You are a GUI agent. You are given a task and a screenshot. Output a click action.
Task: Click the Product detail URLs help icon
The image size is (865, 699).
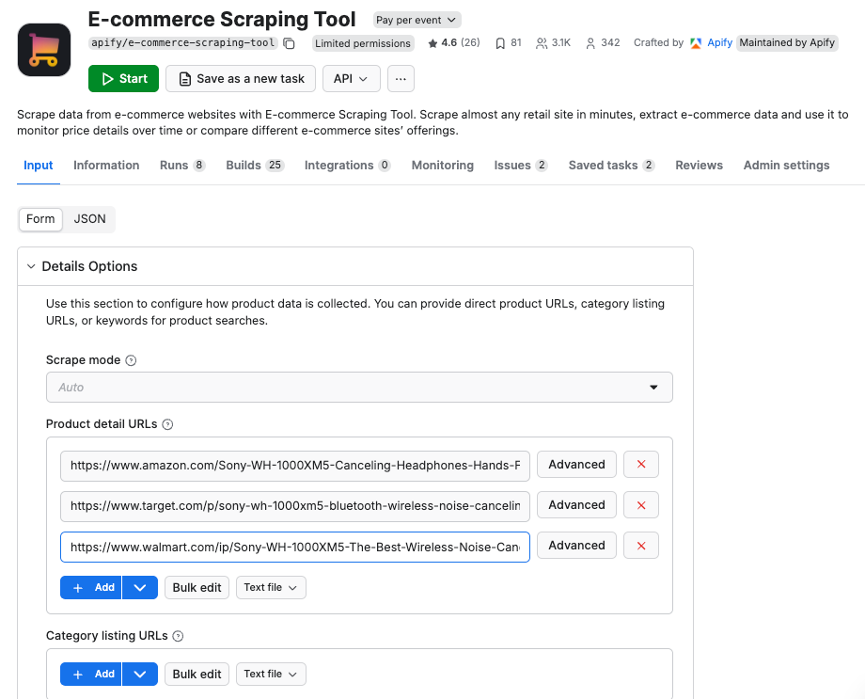[167, 424]
